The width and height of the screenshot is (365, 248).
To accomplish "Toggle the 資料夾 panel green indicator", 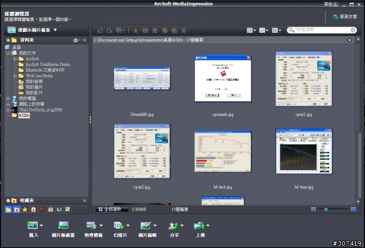I will pyautogui.click(x=8, y=40).
